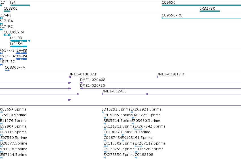Click the CG9650-RG transcript line

pos(201,18)
